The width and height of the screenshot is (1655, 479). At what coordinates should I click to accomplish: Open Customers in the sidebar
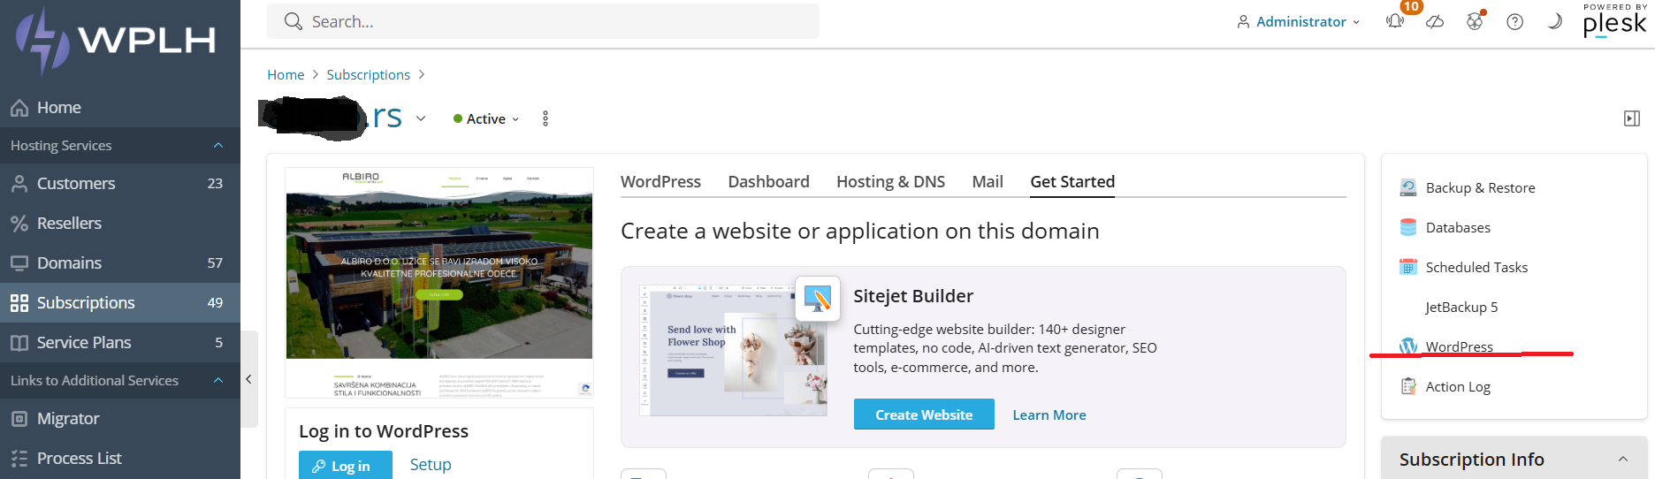coord(120,183)
